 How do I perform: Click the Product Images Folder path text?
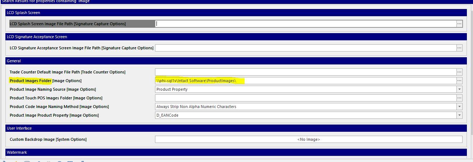pyautogui.click(x=196, y=81)
